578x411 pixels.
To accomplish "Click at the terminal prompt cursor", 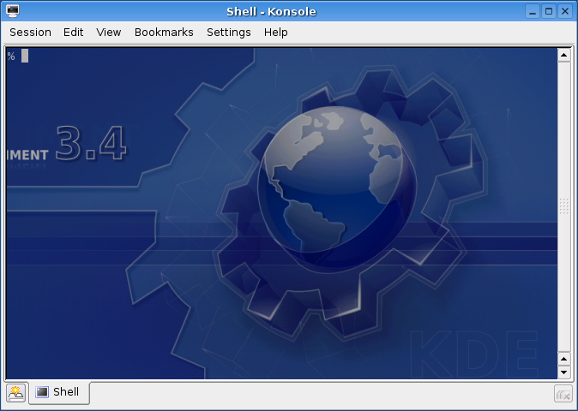I will click(x=25, y=56).
